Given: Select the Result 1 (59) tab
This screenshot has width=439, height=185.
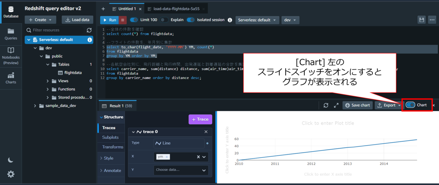Looking at the screenshot, I should (117, 106).
